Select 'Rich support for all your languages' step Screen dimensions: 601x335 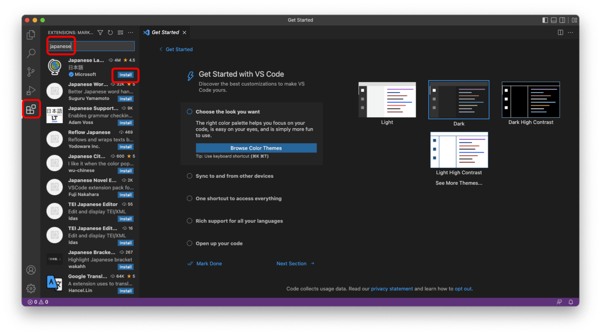pyautogui.click(x=235, y=221)
